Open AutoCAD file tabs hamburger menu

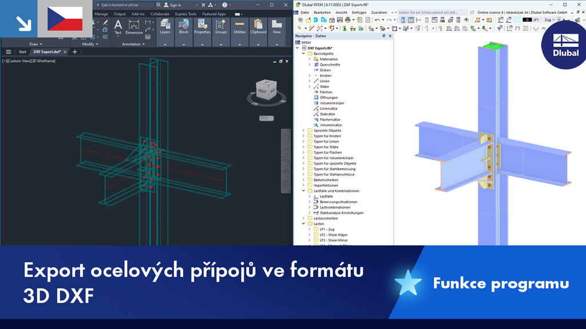[x=8, y=52]
